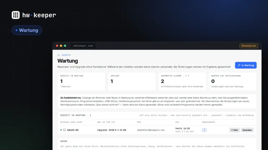Extend maintenance with +1 Std. button

pos(234,130)
